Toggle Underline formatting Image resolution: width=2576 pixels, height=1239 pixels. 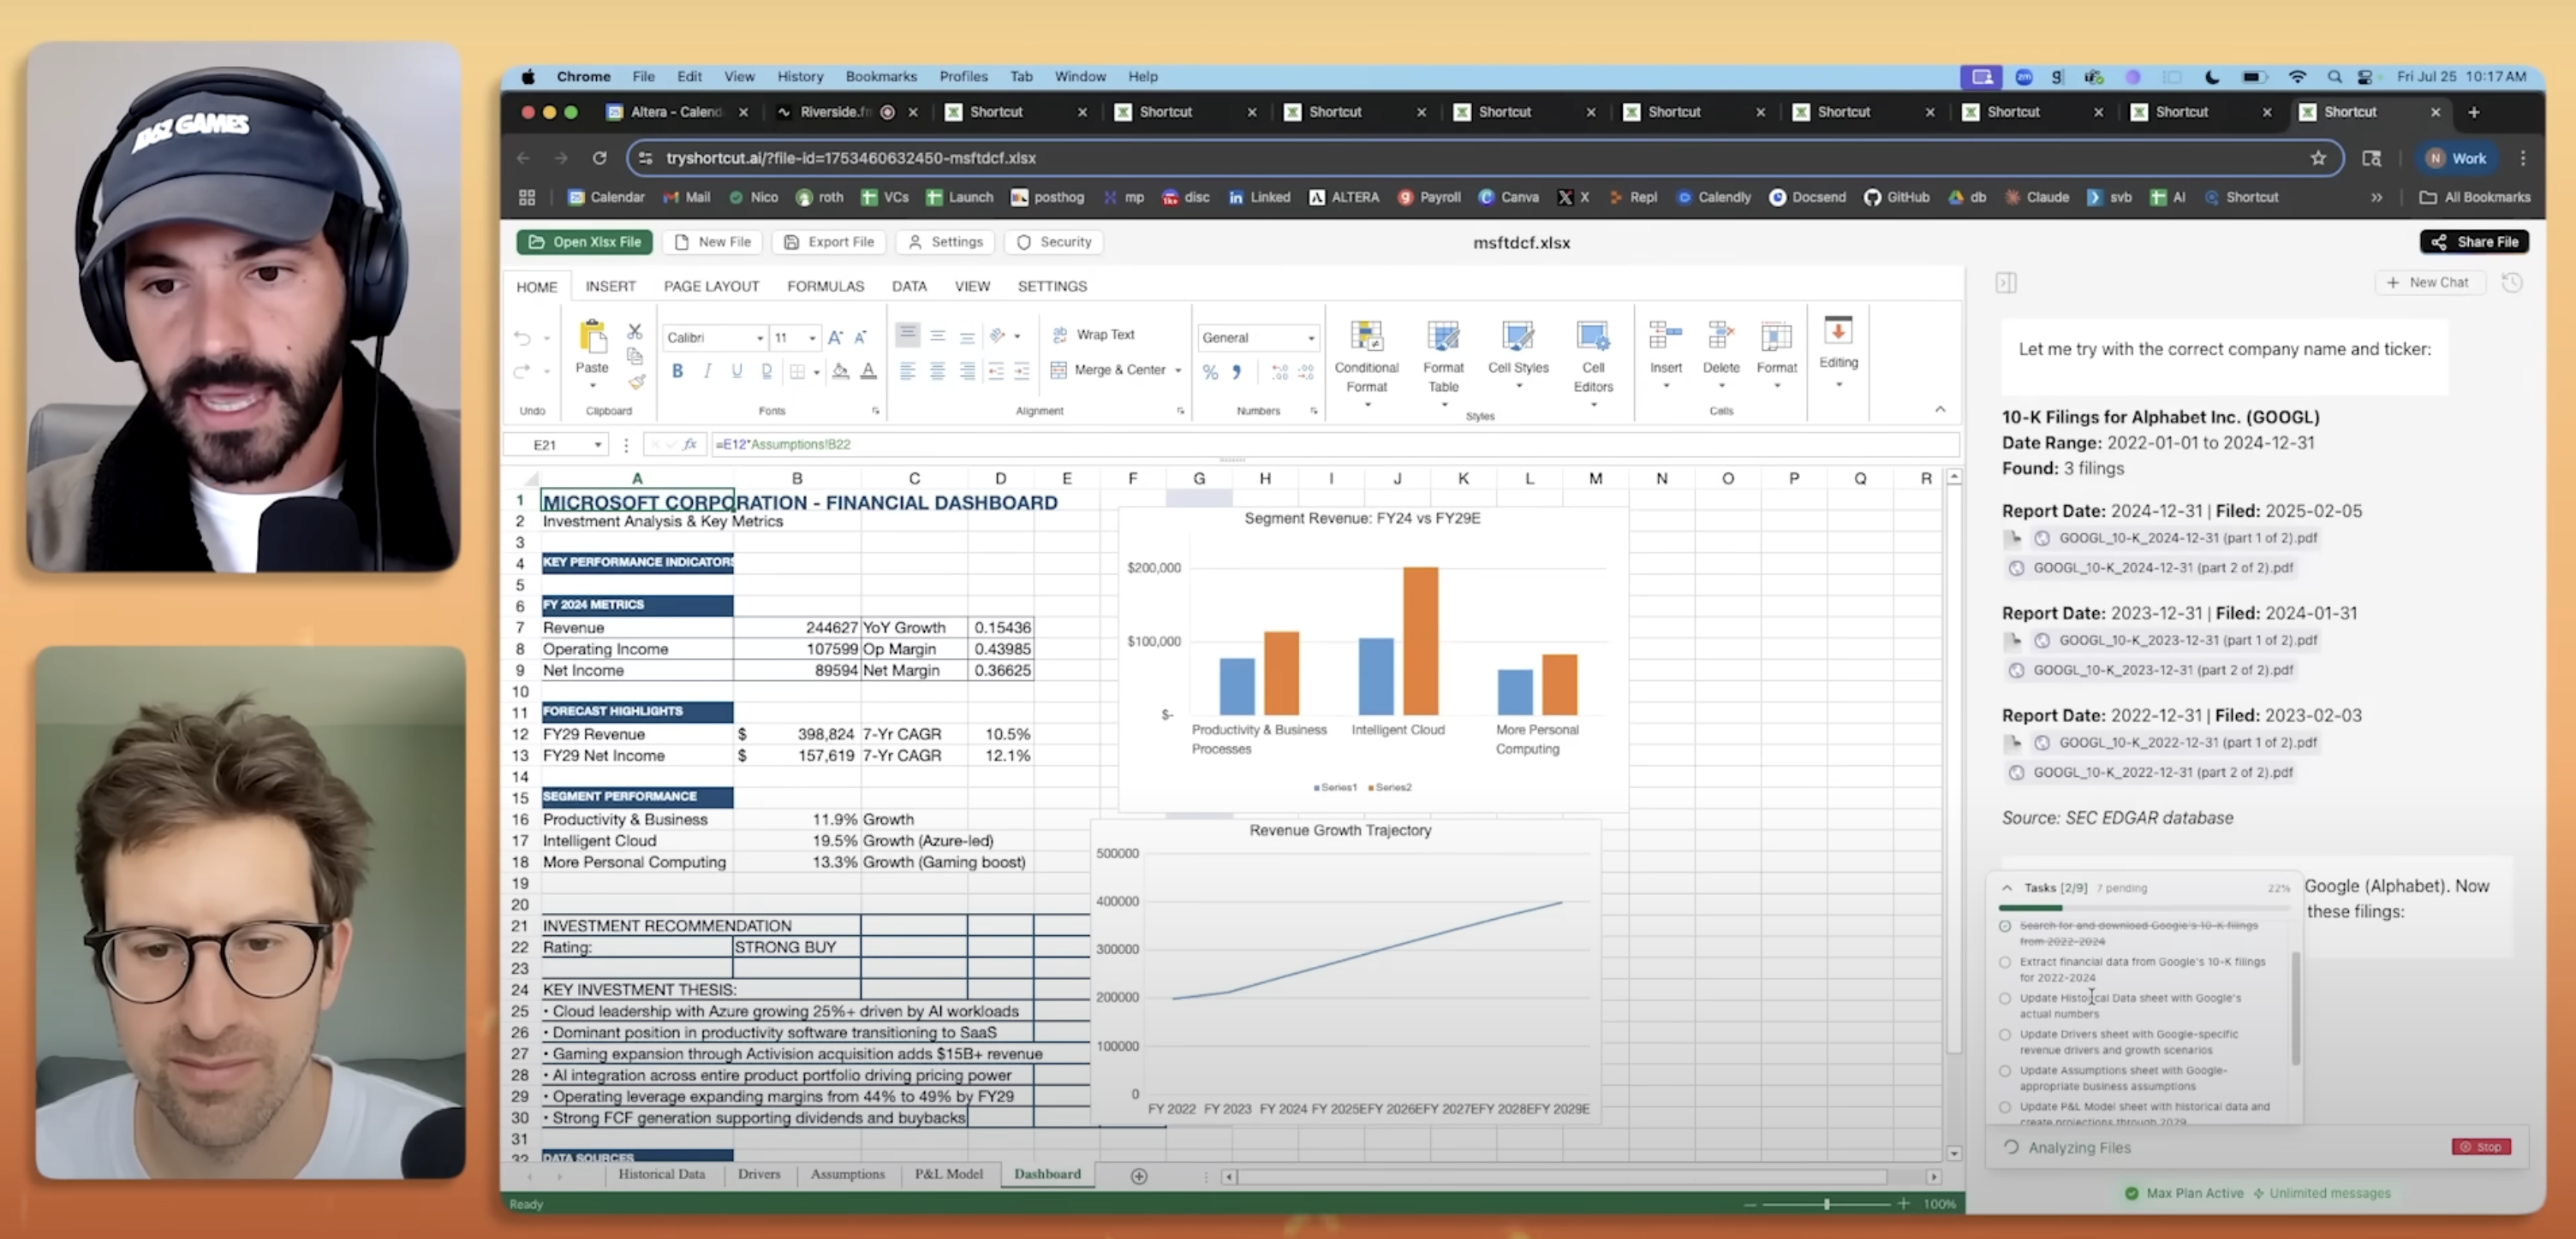click(x=737, y=371)
